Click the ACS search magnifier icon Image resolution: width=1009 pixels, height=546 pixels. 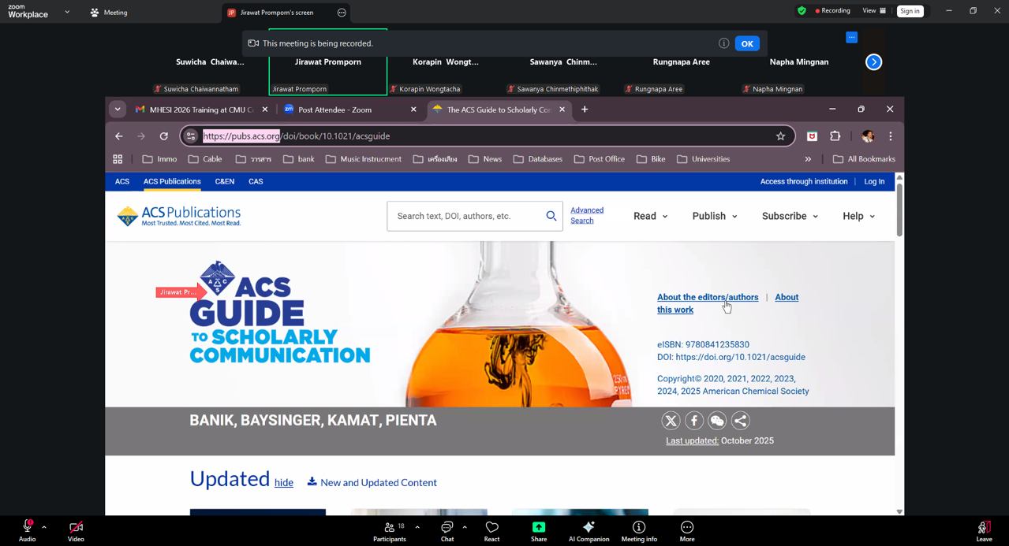click(x=551, y=216)
